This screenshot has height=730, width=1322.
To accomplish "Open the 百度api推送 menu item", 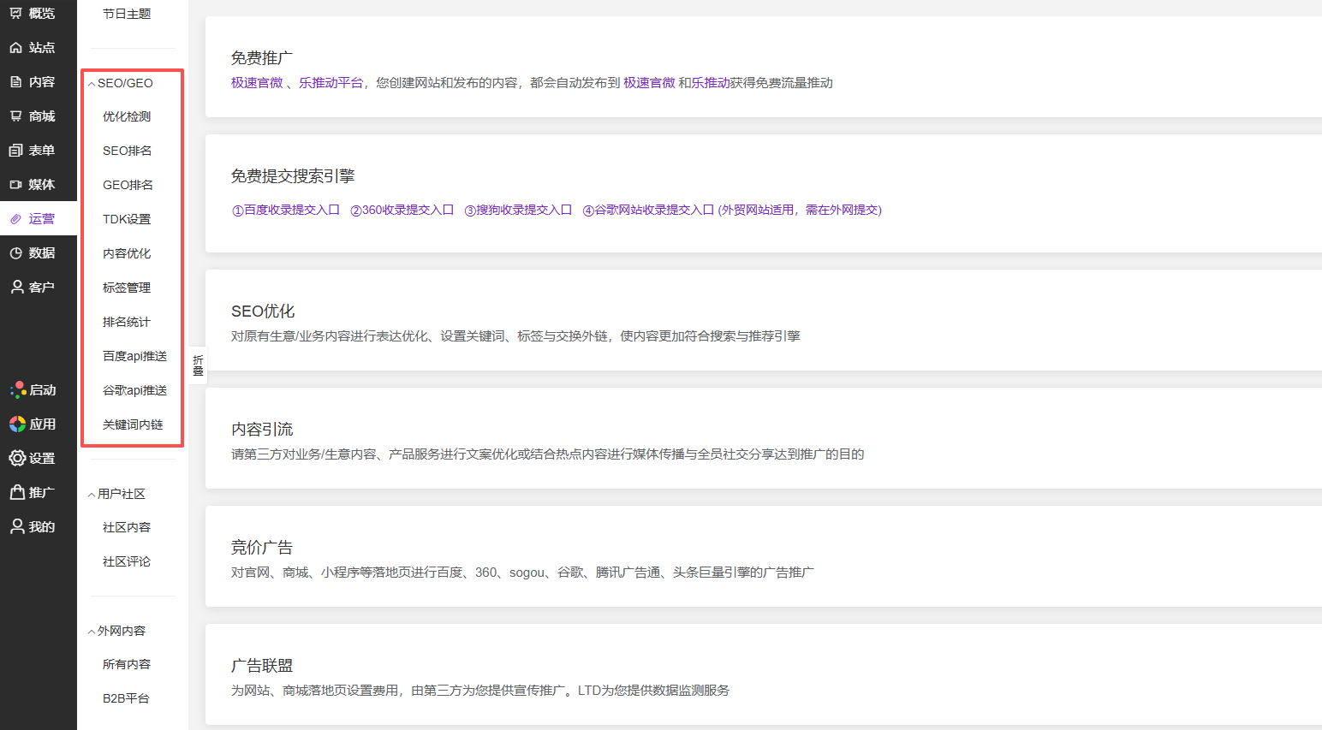I will (x=134, y=356).
